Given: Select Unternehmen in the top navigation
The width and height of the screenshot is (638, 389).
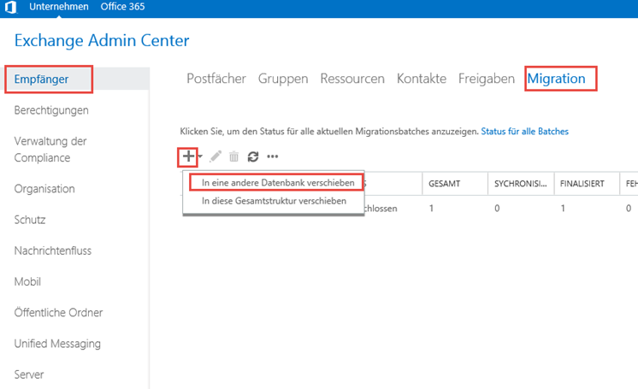Looking at the screenshot, I should (58, 8).
